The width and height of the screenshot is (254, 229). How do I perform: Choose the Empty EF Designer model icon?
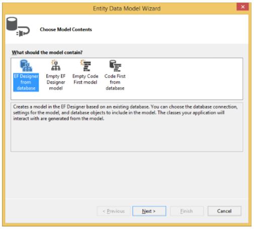pos(56,65)
